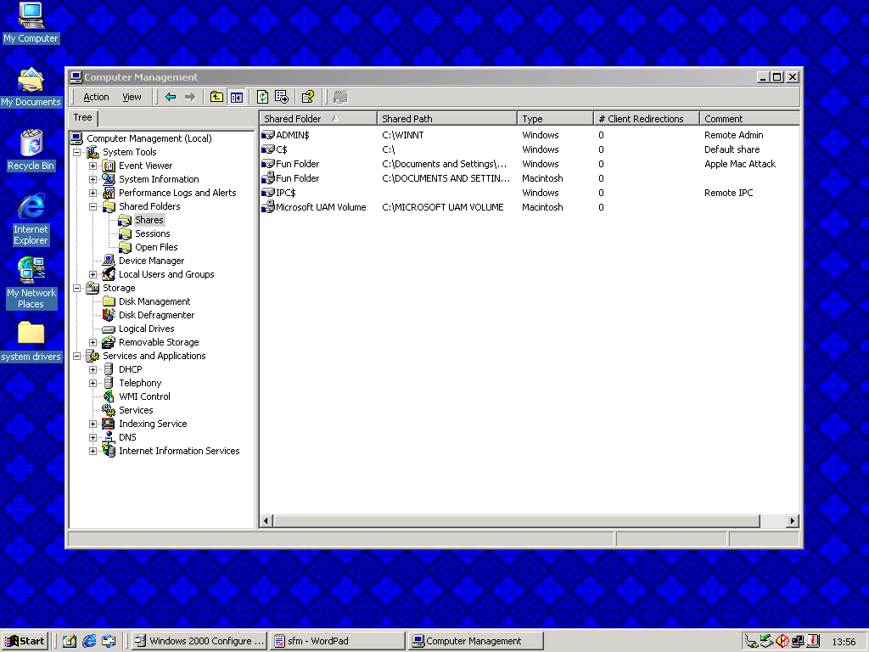Screen dimensions: 869x652
Task: Expand the Indexing Service node
Action: pyautogui.click(x=93, y=424)
